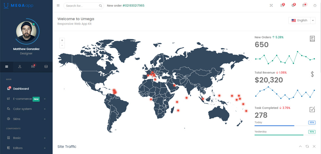Expand Editors with its plus sign
The width and height of the screenshot is (321, 154).
[x=45, y=148]
